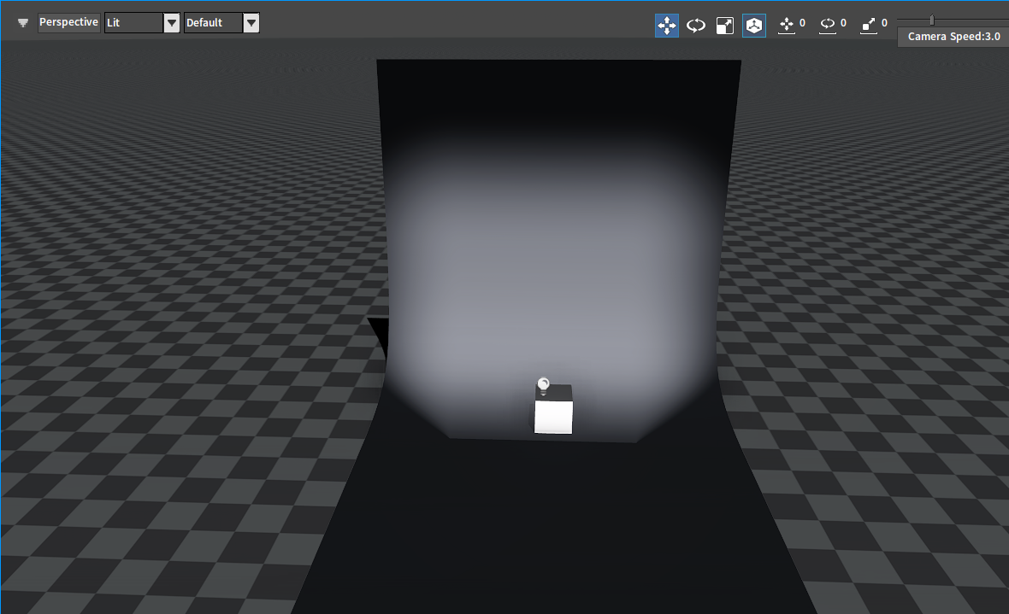
Task: Open the Default combo box field
Action: coord(214,22)
